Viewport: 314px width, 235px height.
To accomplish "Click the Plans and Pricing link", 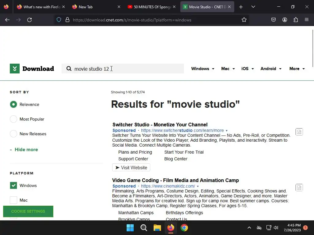I will click(135, 152).
